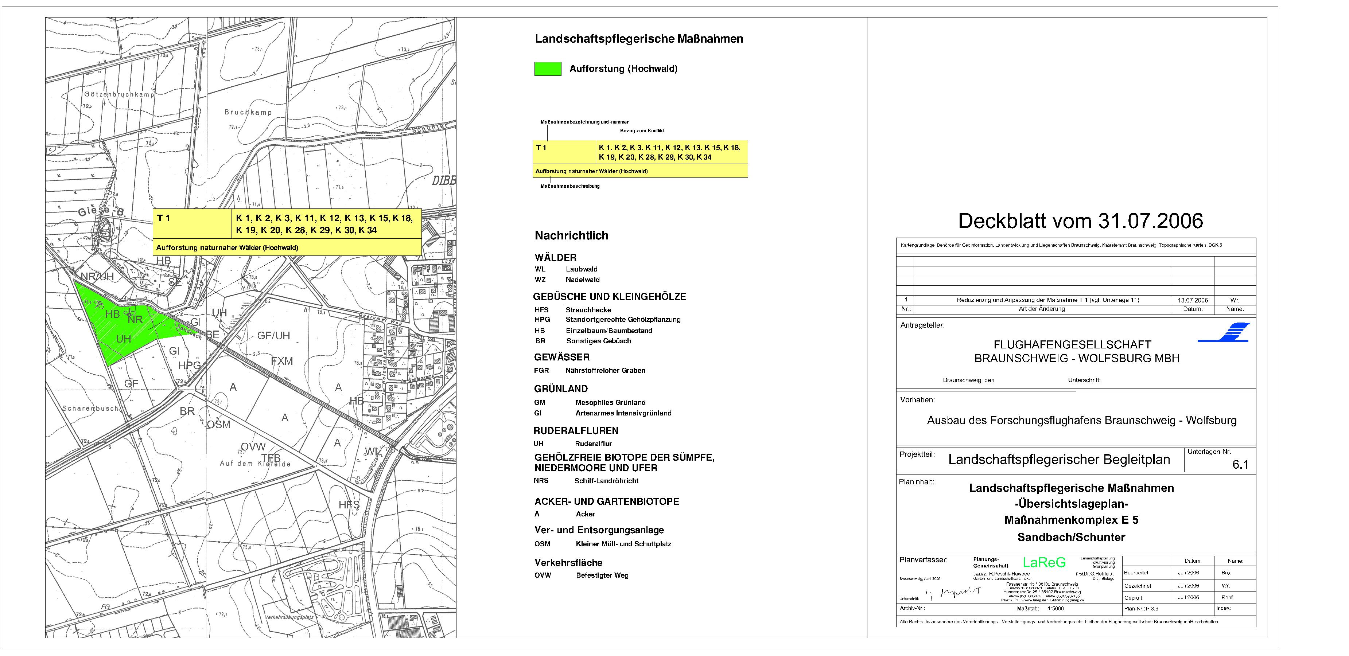
Task: Click the 'GEWÄSSER' legend heading
Action: point(562,357)
